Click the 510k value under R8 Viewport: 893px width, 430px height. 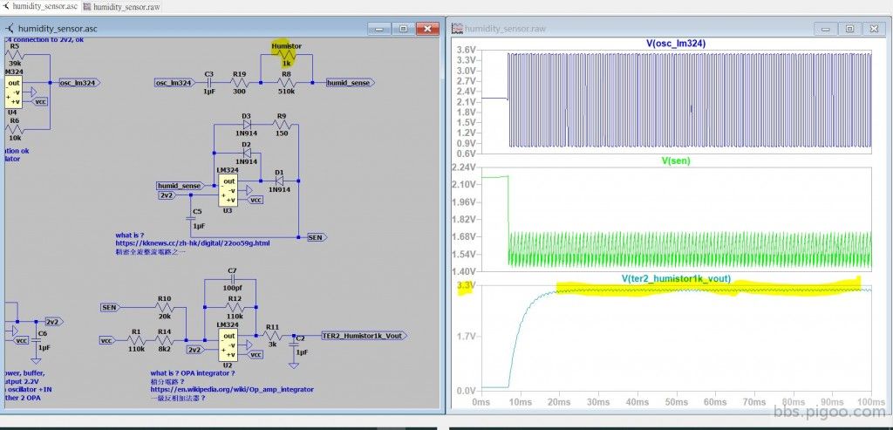[286, 91]
